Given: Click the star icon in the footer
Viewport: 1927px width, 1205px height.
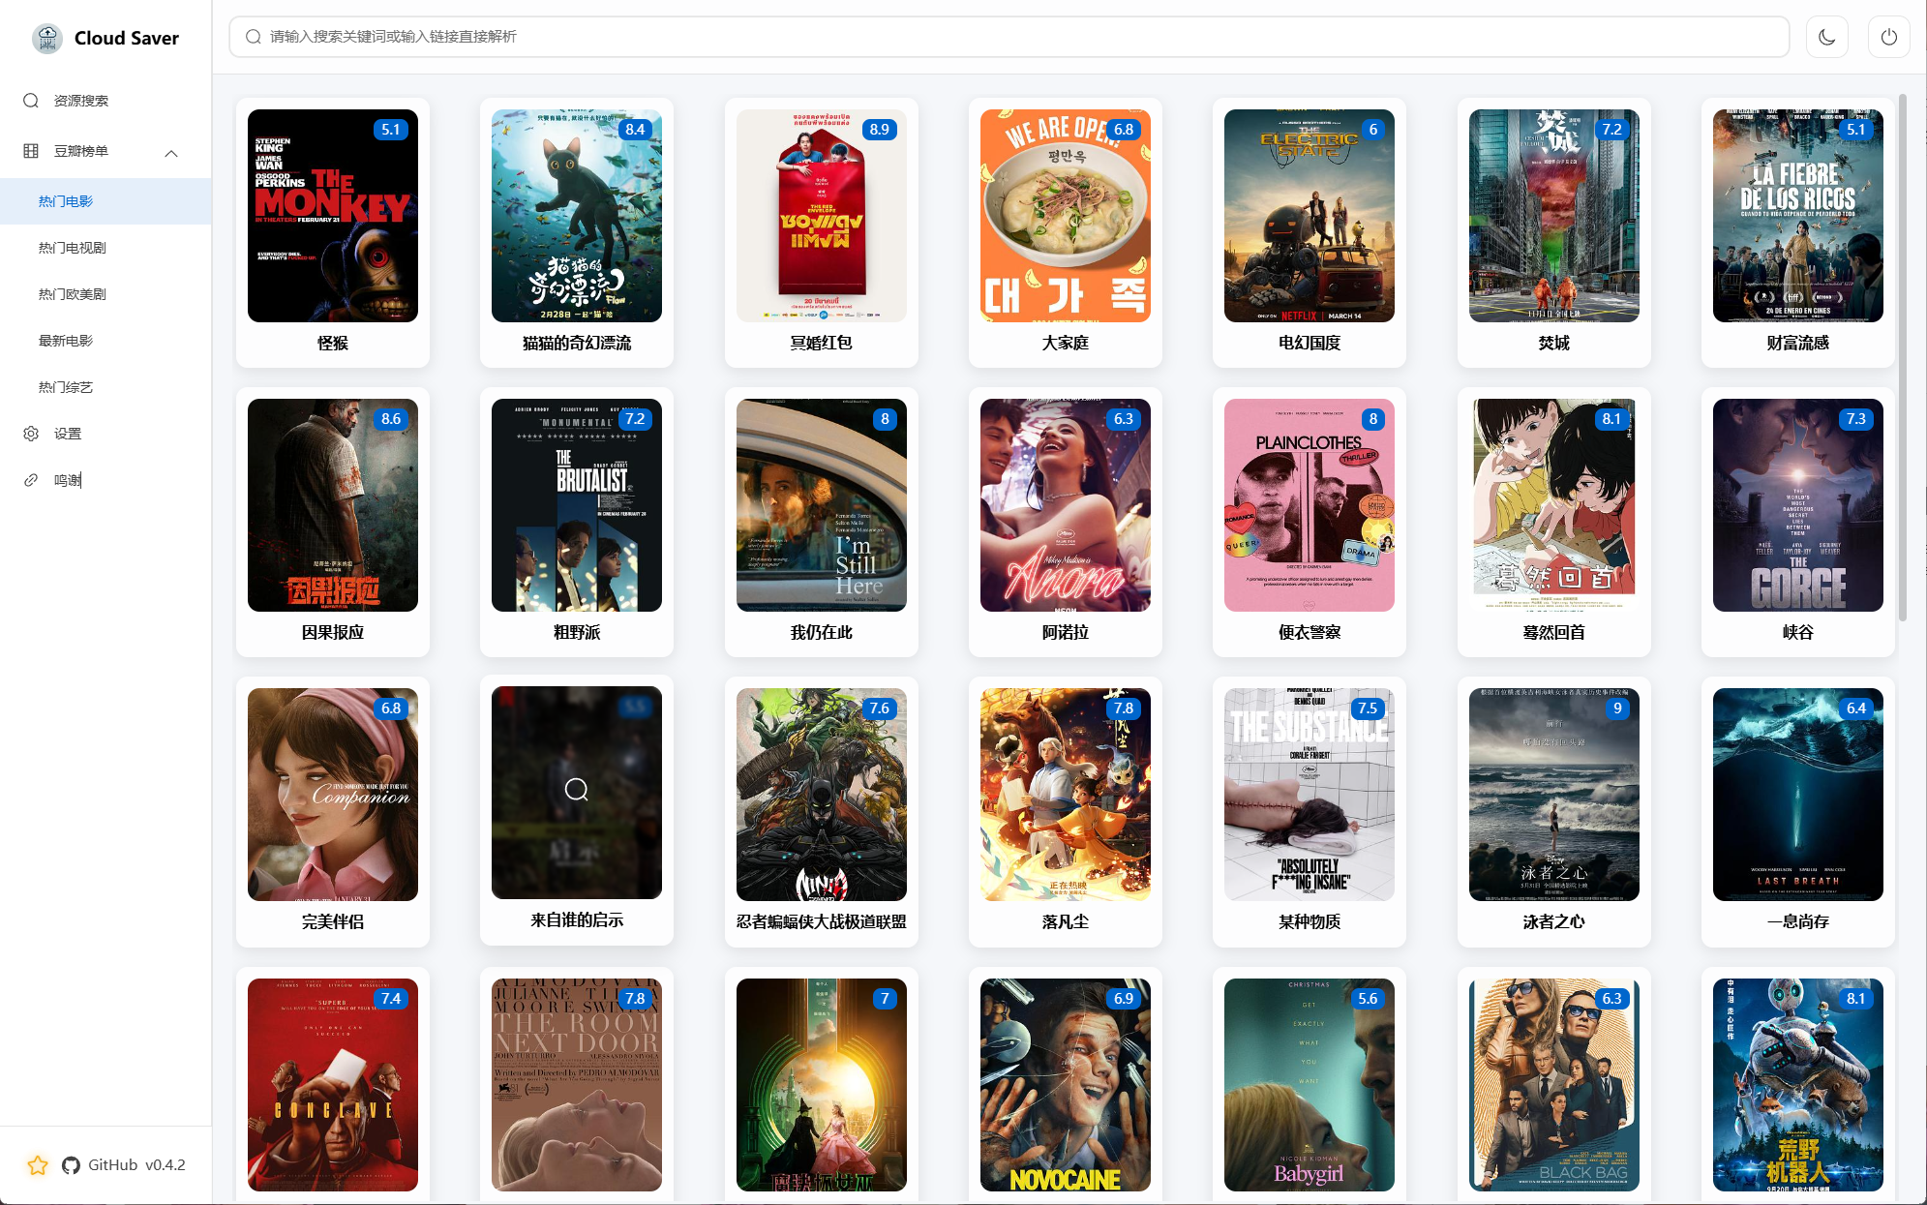Looking at the screenshot, I should tap(38, 1165).
